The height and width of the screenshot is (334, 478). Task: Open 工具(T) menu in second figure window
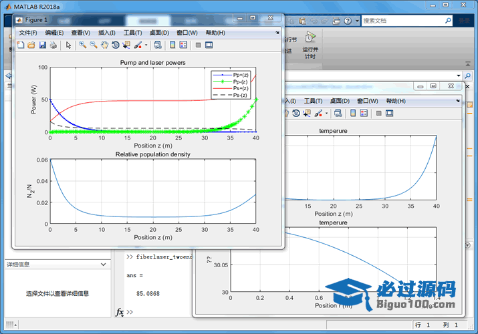pos(313,101)
